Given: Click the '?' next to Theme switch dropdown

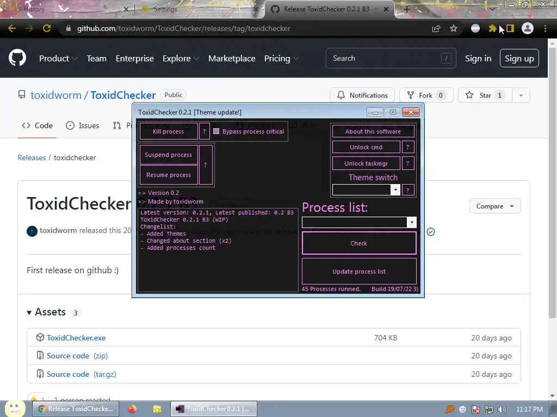Looking at the screenshot, I should pyautogui.click(x=408, y=190).
